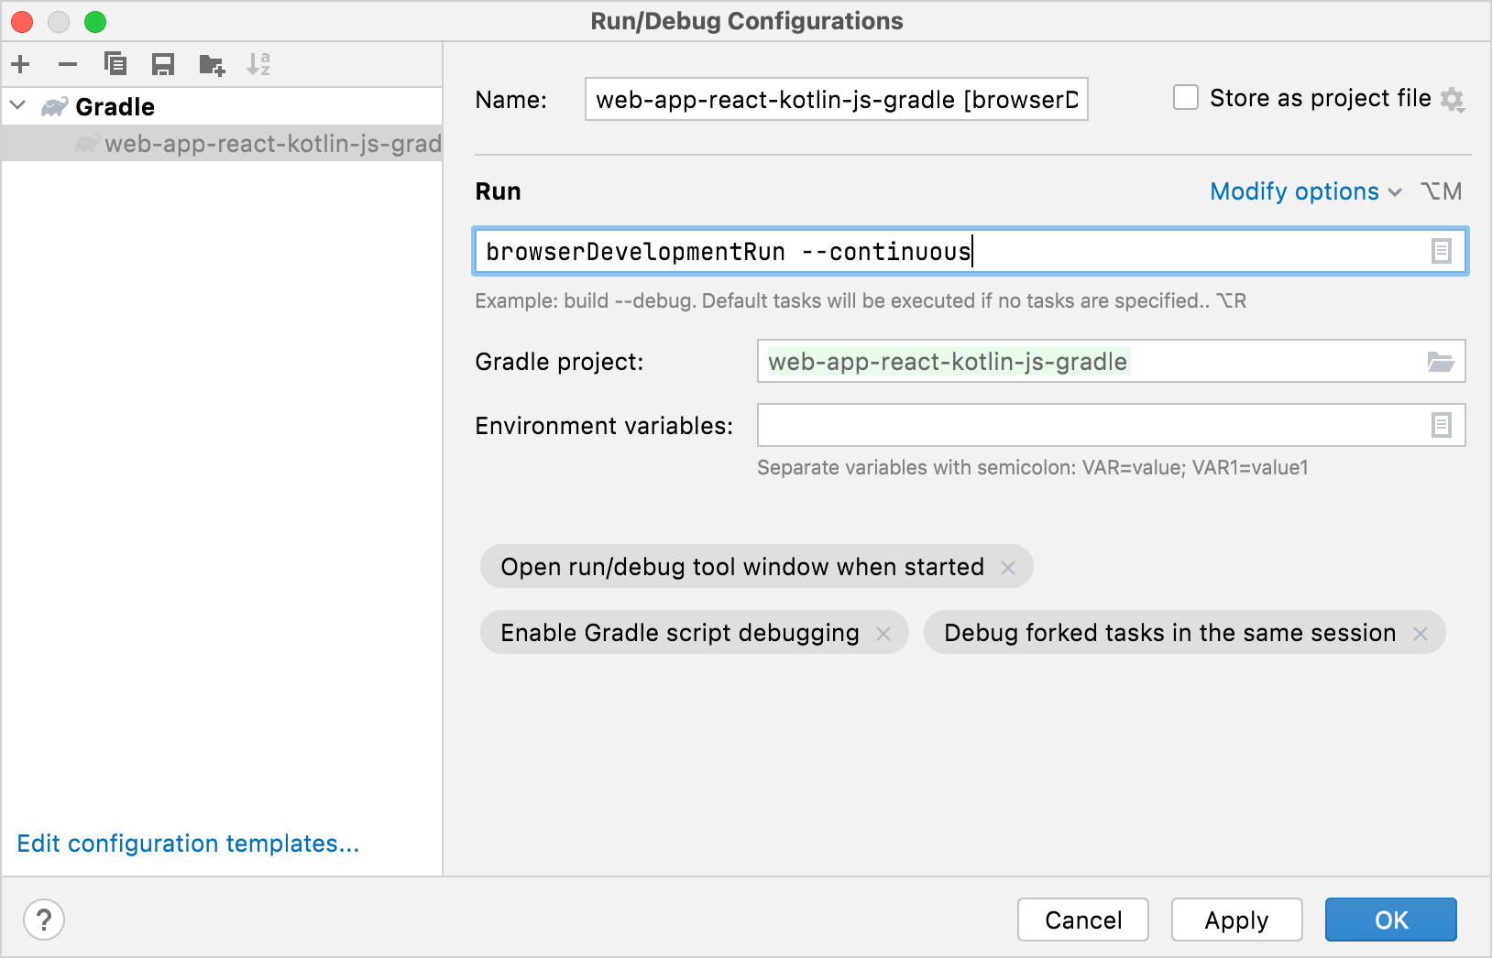Remove the Enable Gradle script debugging option
The image size is (1492, 958).
click(884, 632)
